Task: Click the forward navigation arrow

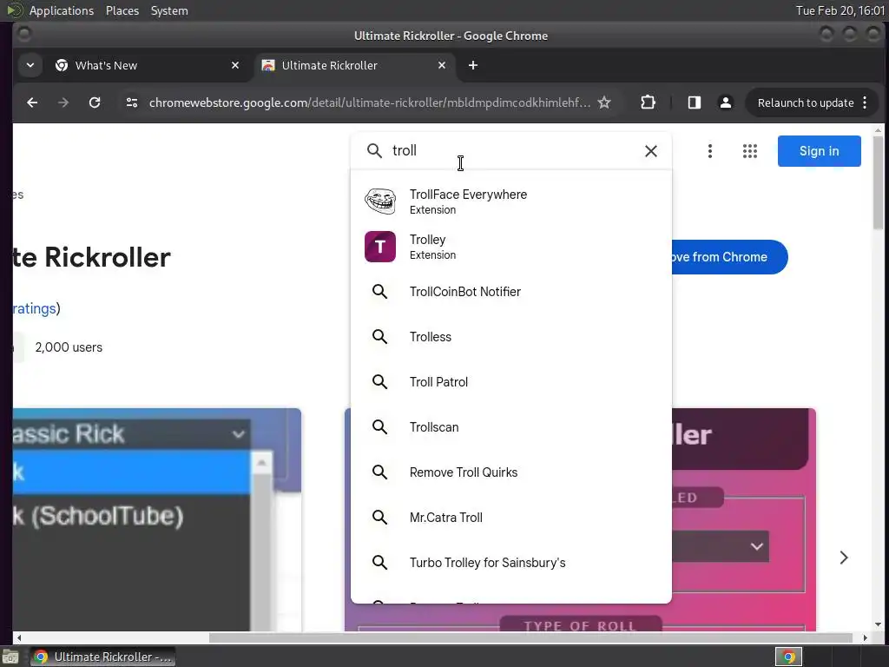Action: click(63, 102)
